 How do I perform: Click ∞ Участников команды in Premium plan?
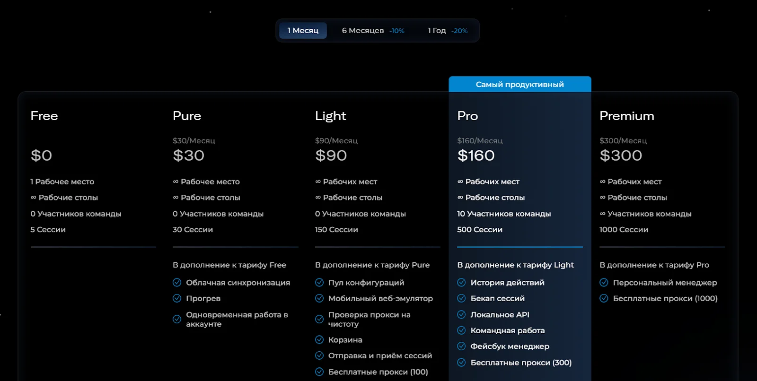(x=645, y=214)
